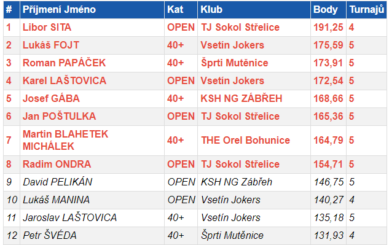Click the 191,25 points cell
389x245 pixels.
pyautogui.click(x=328, y=27)
